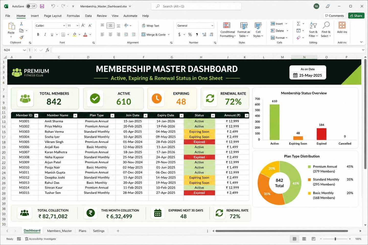Viewport: 368px width, 245px height.
Task: Click Decrease Decimal icon
Action: coord(211,34)
